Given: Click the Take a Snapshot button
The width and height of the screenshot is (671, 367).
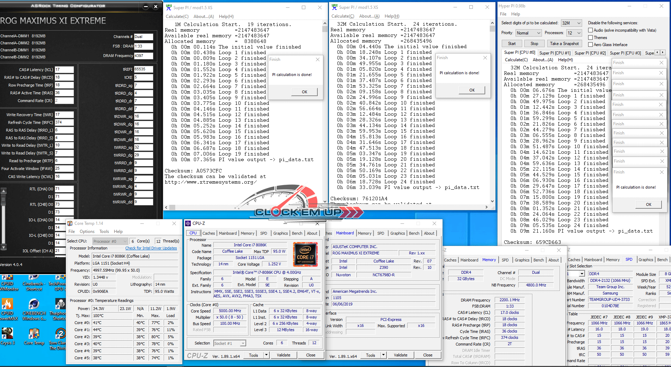Looking at the screenshot, I should pos(564,44).
